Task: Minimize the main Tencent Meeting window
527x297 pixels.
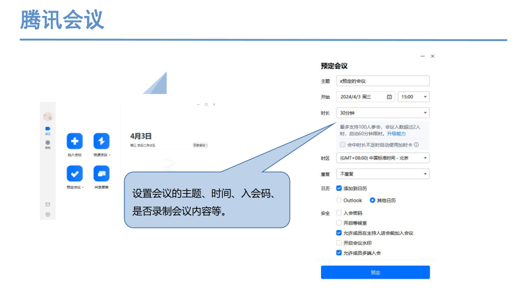Action: [199, 104]
